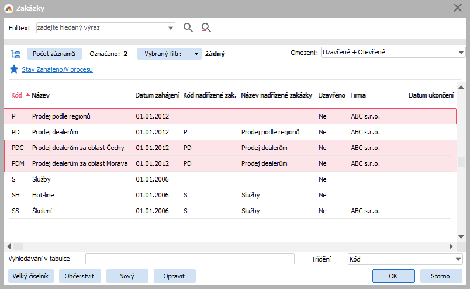
Task: Click the vertical scrollbar down arrow
Action: click(x=461, y=237)
